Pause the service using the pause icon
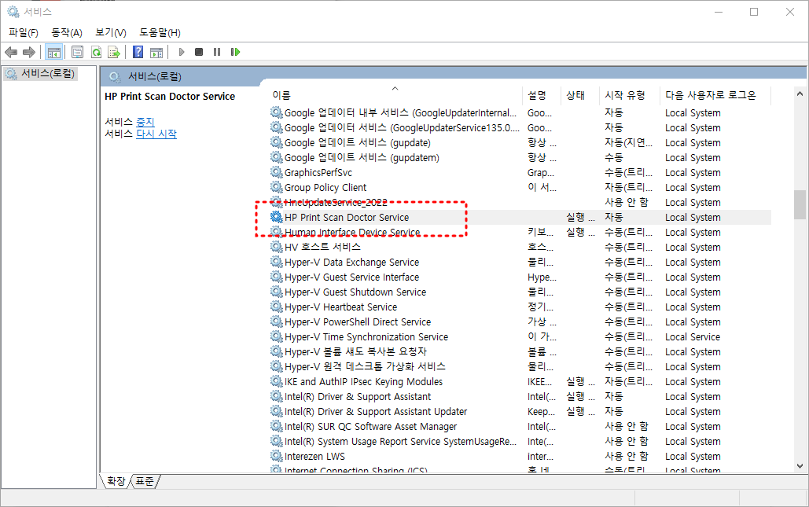809x507 pixels. pyautogui.click(x=216, y=52)
